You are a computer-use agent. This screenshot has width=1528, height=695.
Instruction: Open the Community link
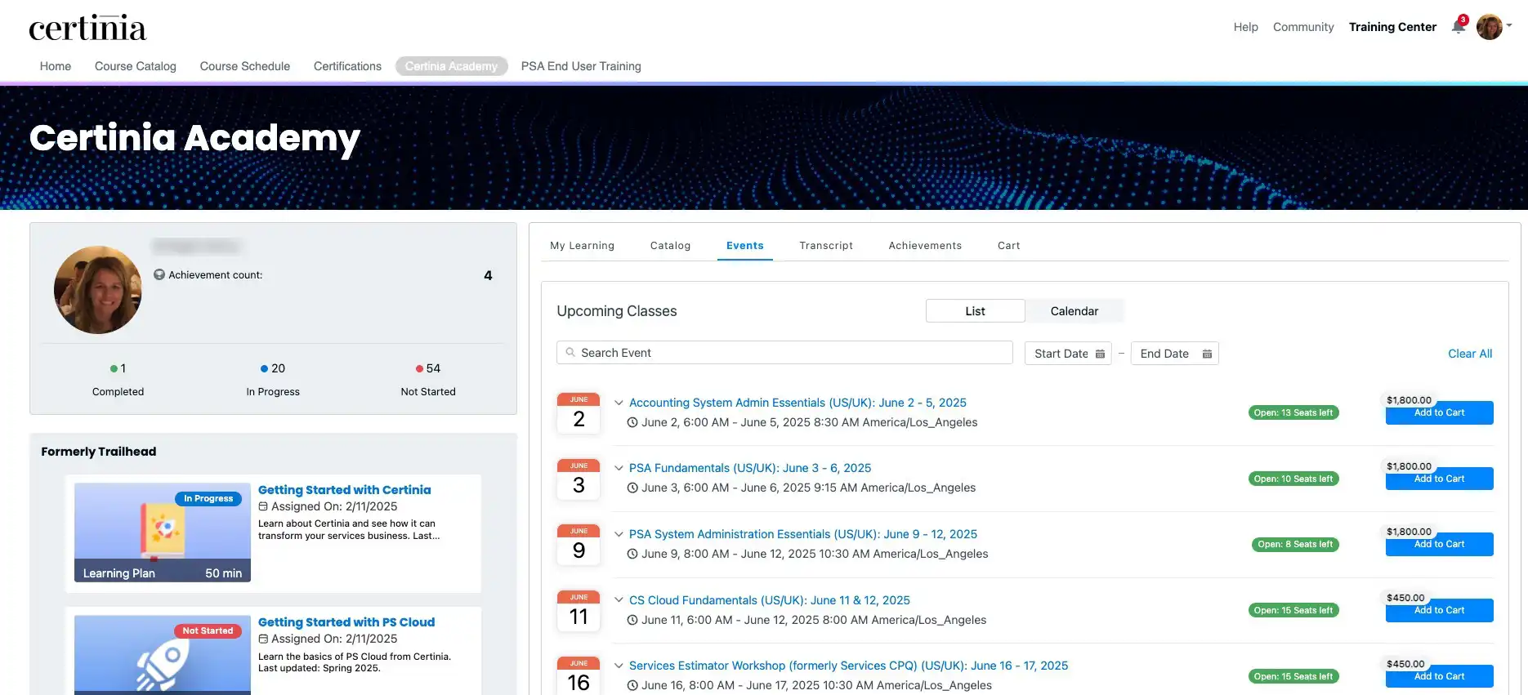1303,27
